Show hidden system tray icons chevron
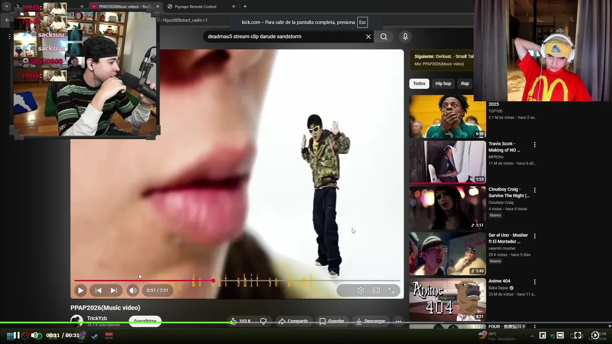Image resolution: width=612 pixels, height=344 pixels. [x=532, y=336]
